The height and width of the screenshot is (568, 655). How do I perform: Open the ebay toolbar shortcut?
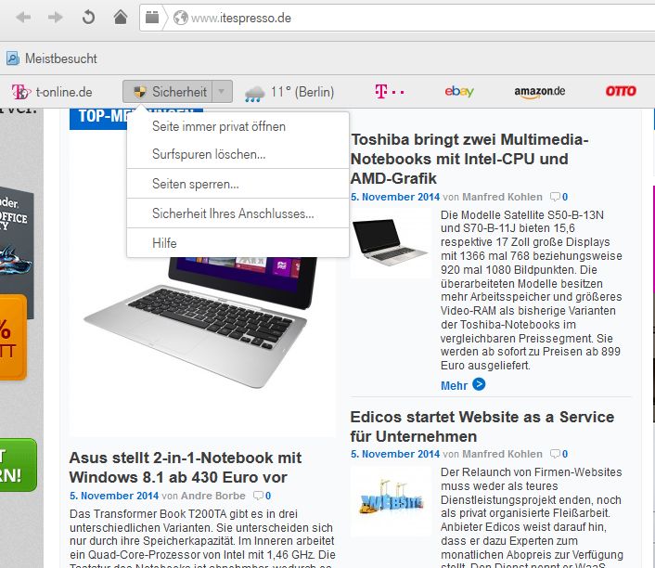coord(459,91)
